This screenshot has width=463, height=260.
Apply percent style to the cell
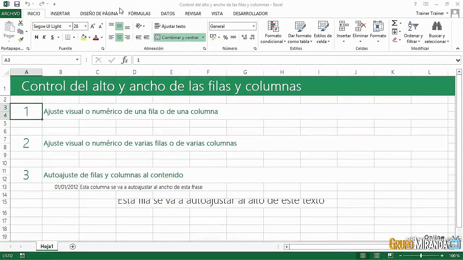pyautogui.click(x=225, y=37)
